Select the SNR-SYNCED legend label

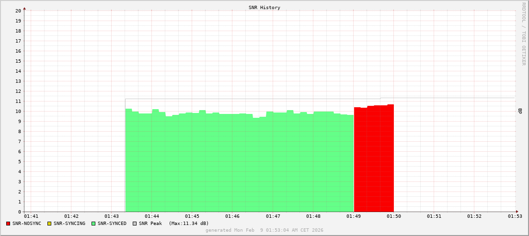(x=112, y=224)
